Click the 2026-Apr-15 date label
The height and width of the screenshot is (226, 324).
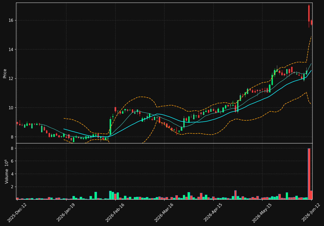213,212
